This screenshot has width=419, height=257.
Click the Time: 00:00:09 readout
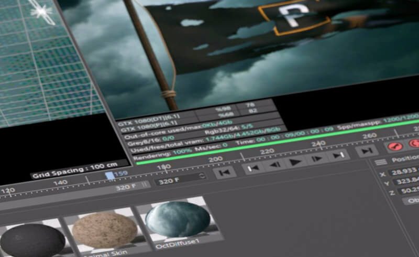(x=285, y=135)
